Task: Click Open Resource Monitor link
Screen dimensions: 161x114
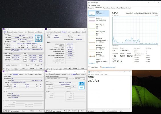Action: (x=109, y=67)
